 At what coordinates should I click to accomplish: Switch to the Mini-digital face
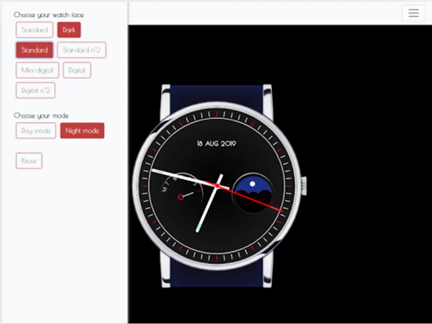click(x=37, y=70)
